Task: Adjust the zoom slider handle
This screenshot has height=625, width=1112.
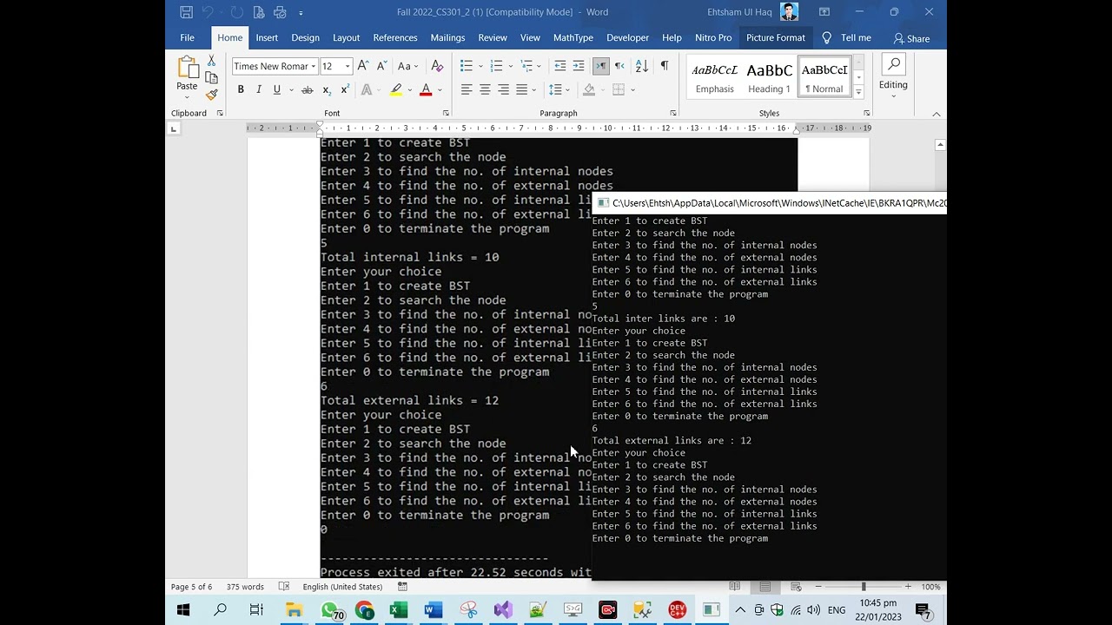Action: pyautogui.click(x=864, y=587)
